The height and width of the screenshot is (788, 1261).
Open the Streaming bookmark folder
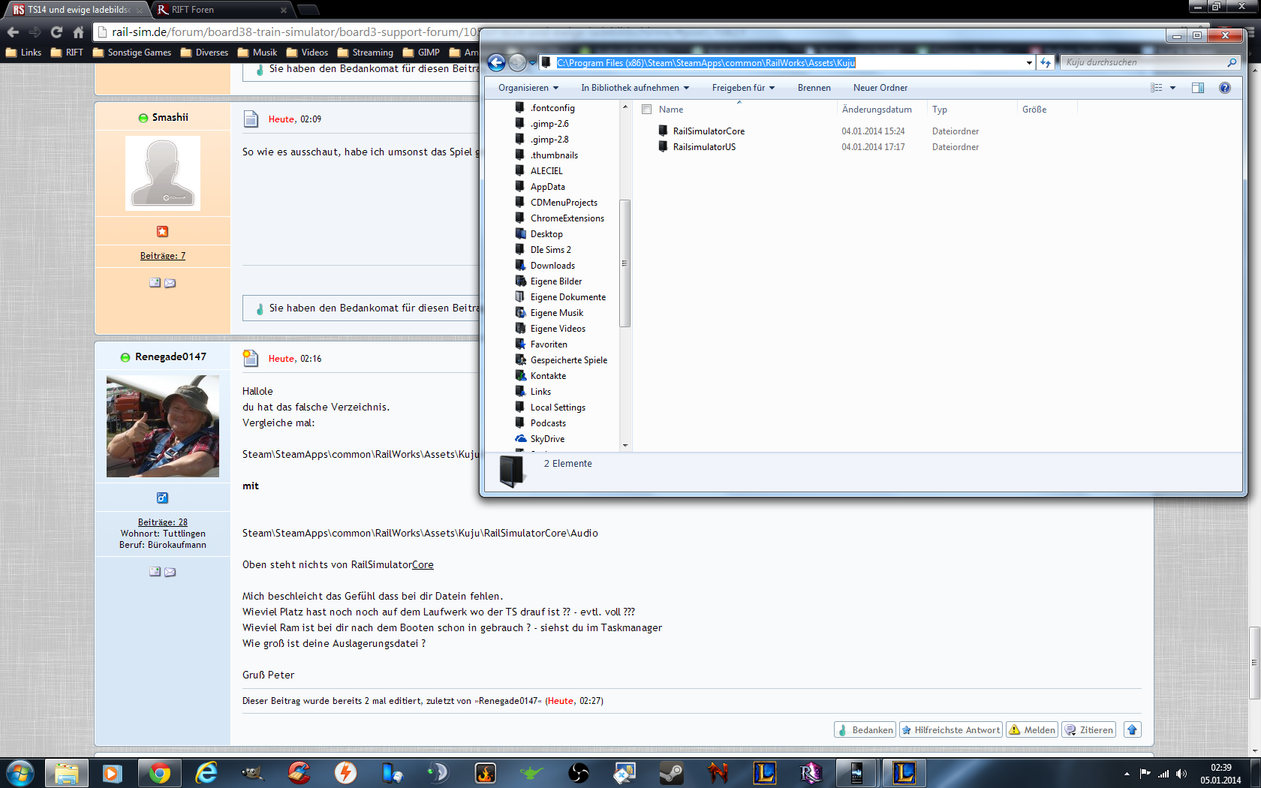[366, 53]
